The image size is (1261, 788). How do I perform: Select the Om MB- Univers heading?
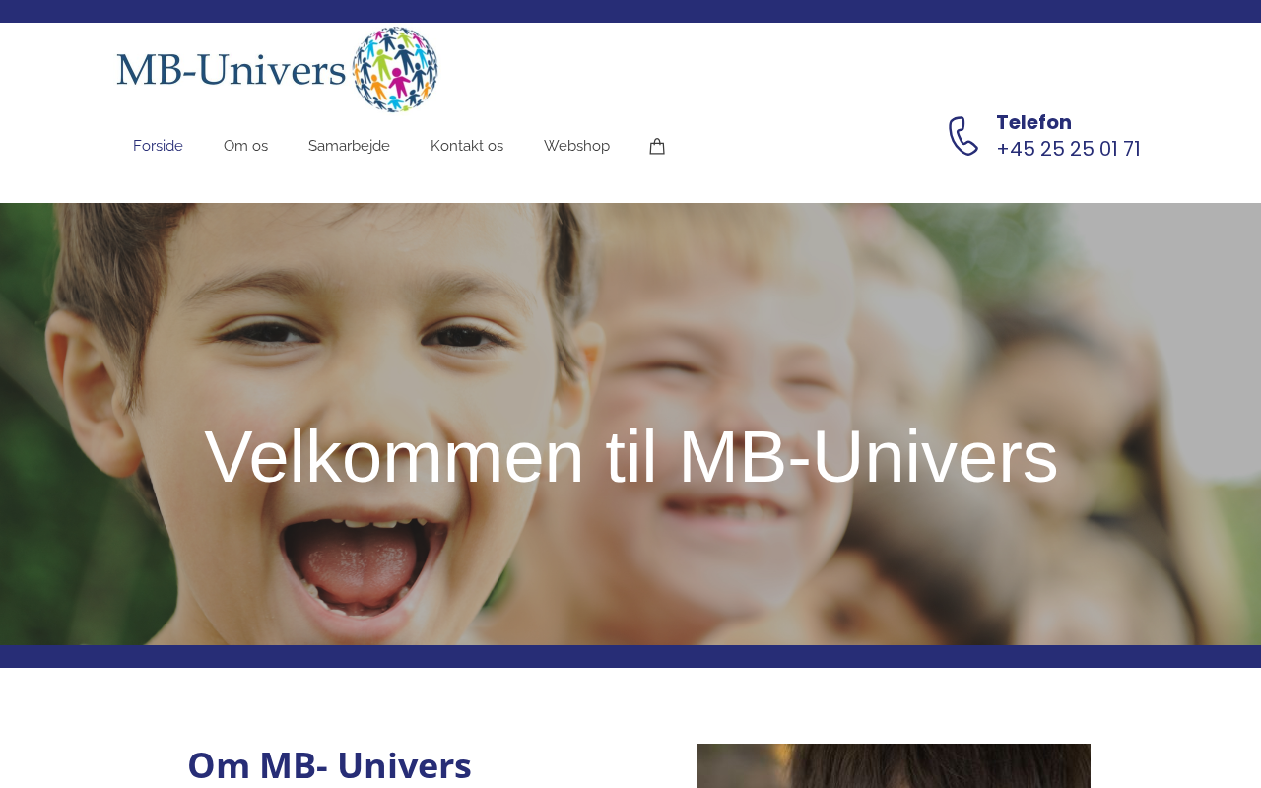coord(329,765)
